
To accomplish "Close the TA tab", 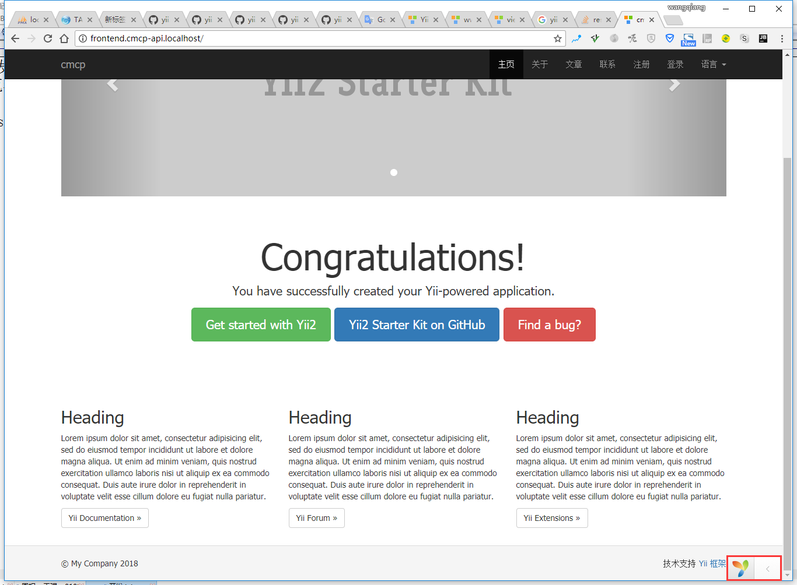I will click(x=90, y=20).
